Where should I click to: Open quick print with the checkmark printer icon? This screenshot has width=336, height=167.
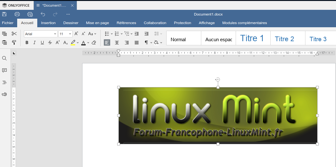[x=30, y=14]
